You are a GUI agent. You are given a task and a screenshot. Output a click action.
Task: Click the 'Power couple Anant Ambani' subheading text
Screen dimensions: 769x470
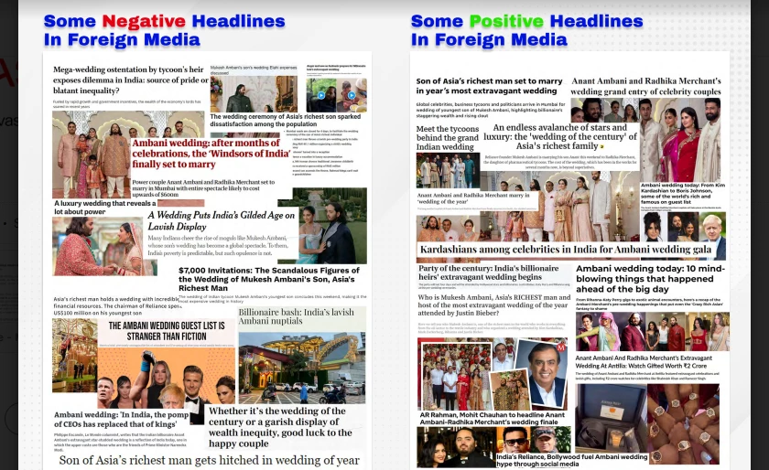pos(203,187)
